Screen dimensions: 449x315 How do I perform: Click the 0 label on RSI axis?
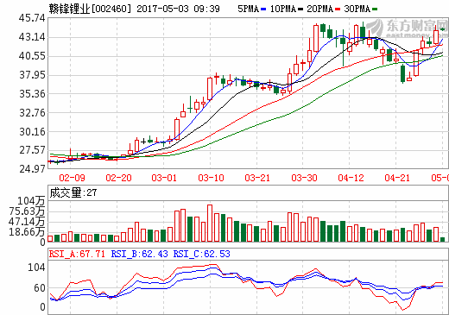[42, 307]
